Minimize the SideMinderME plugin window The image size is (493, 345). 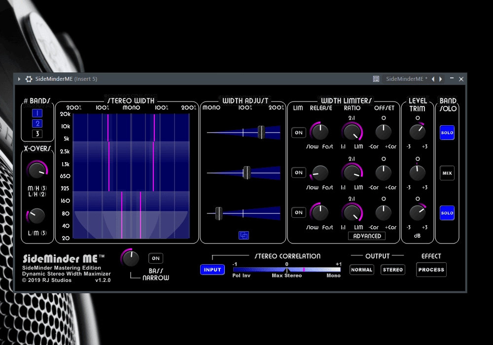pos(452,78)
